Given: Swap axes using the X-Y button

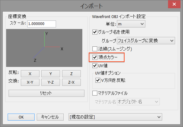Looking at the screenshot, I should (x=30, y=82).
